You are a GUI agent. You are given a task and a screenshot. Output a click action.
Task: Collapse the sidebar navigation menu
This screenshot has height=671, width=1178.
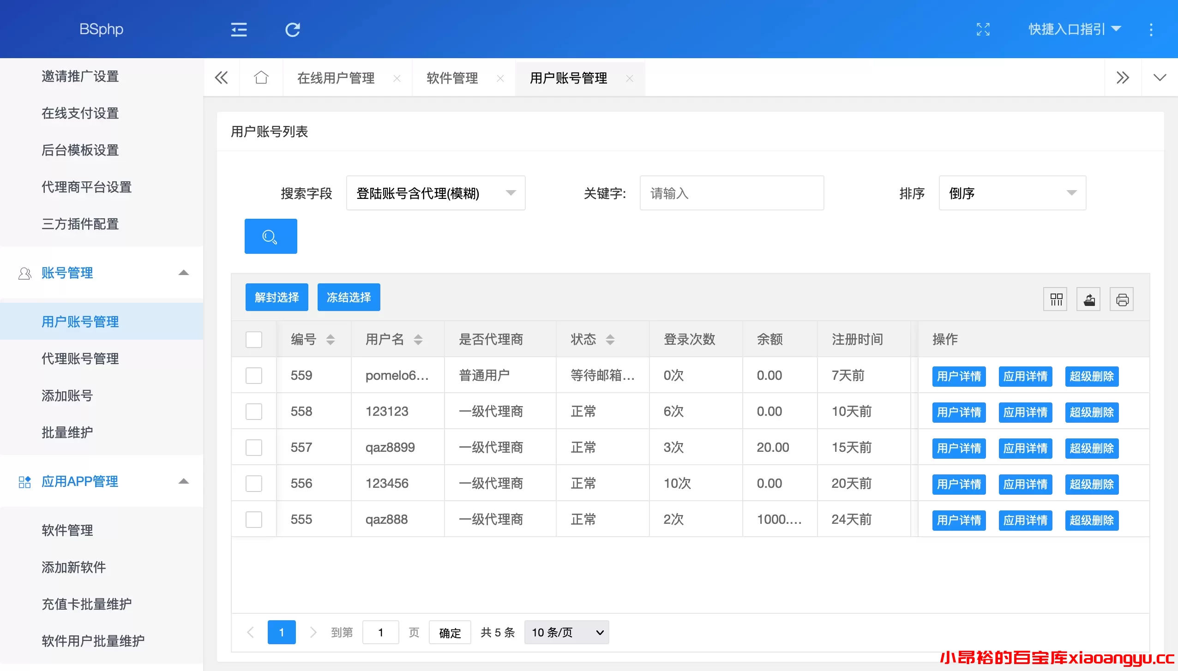pos(239,29)
